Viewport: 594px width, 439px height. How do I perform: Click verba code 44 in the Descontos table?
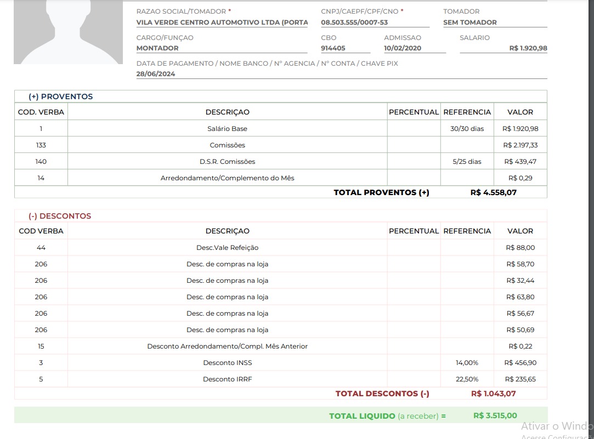coord(41,248)
